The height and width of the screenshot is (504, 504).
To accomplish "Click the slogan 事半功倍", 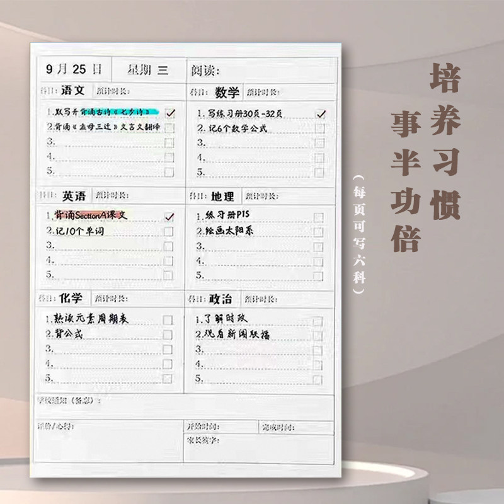I will (x=406, y=181).
